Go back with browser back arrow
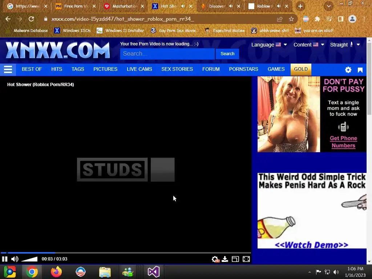 click(x=8, y=19)
